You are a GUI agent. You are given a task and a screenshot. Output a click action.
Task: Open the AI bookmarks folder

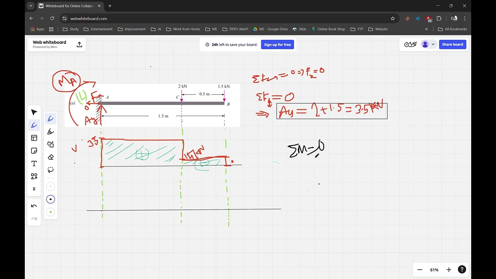[156, 29]
